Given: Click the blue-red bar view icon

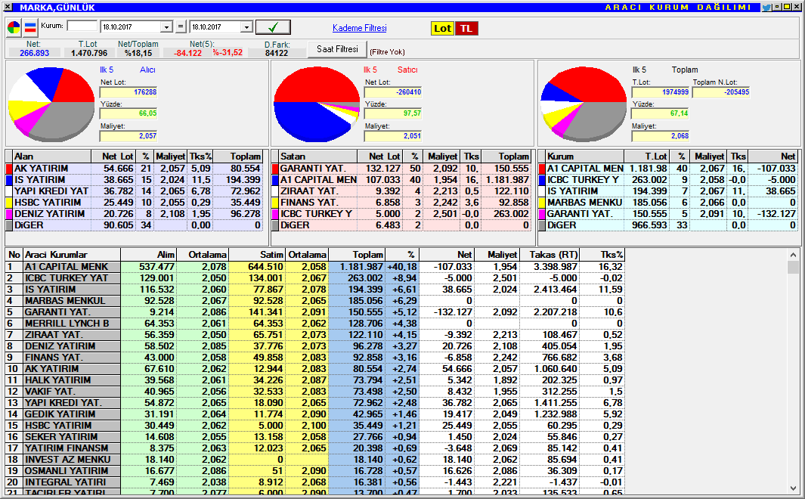Looking at the screenshot, I should pyautogui.click(x=30, y=27).
